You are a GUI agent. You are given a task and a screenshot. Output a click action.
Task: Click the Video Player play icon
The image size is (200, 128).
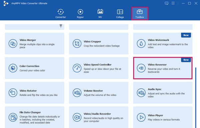click(x=141, y=117)
